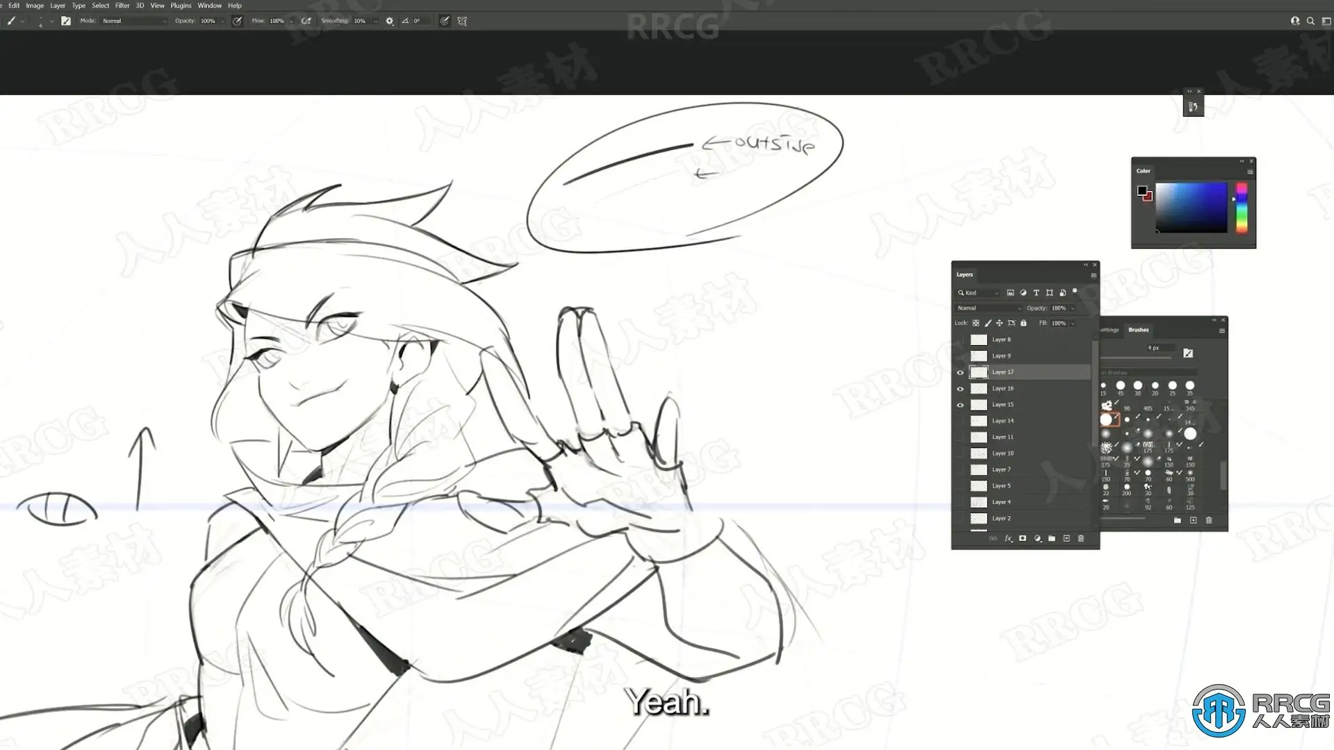This screenshot has height=750, width=1334.
Task: Create new brush icon in Brushes panel
Action: click(x=1193, y=520)
